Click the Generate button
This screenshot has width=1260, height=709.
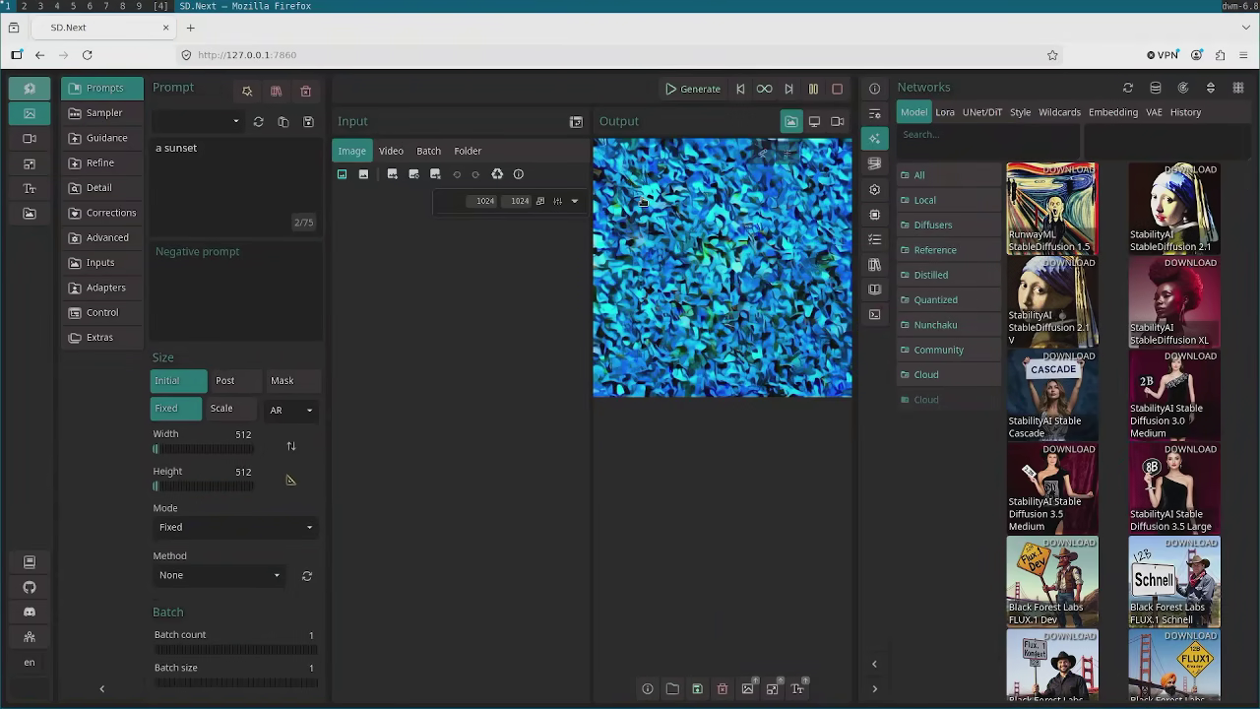[x=693, y=89]
